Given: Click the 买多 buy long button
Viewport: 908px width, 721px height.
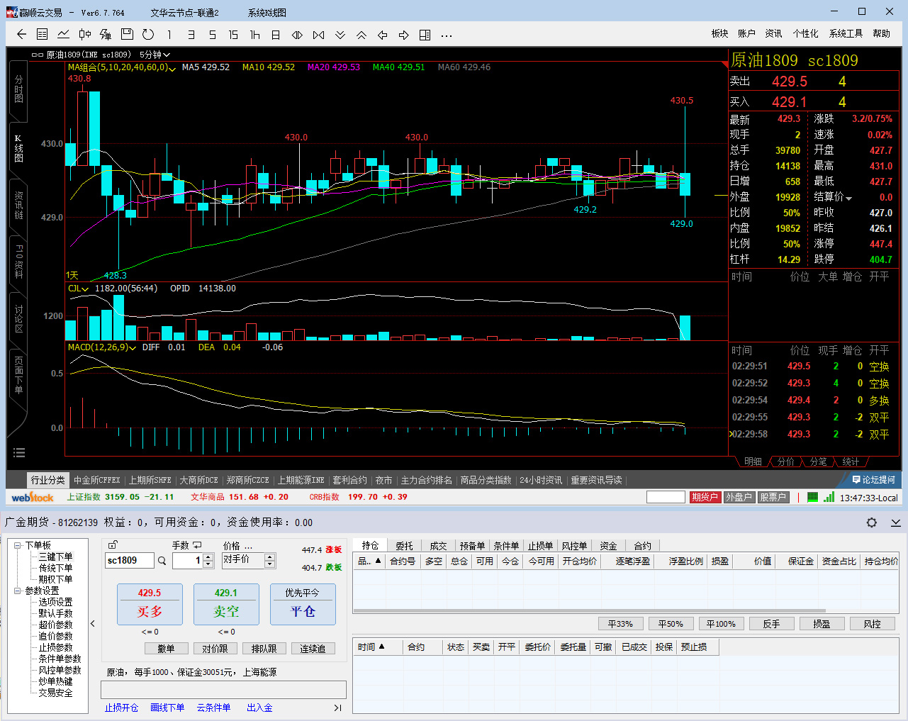Looking at the screenshot, I should [x=150, y=604].
